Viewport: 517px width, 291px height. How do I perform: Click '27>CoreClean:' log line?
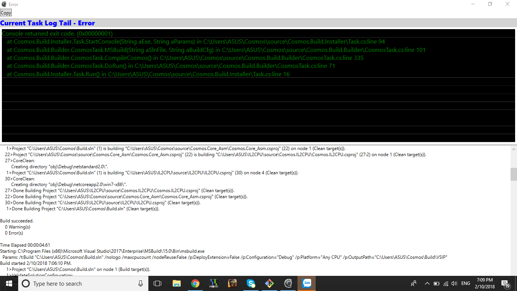(20, 161)
